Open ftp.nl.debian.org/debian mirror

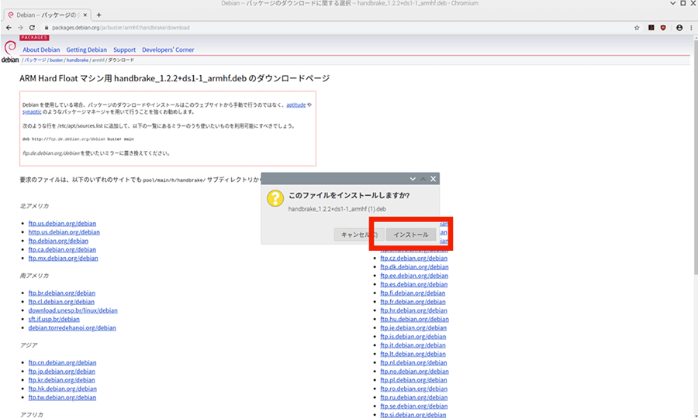click(413, 362)
